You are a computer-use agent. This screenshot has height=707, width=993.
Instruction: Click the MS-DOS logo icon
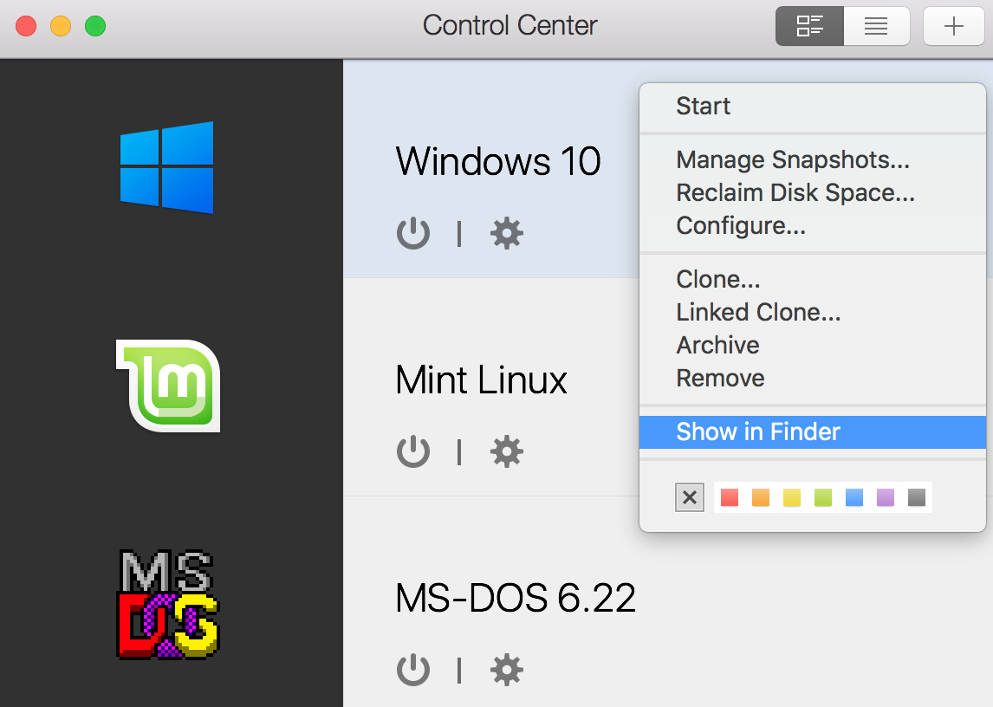[168, 605]
